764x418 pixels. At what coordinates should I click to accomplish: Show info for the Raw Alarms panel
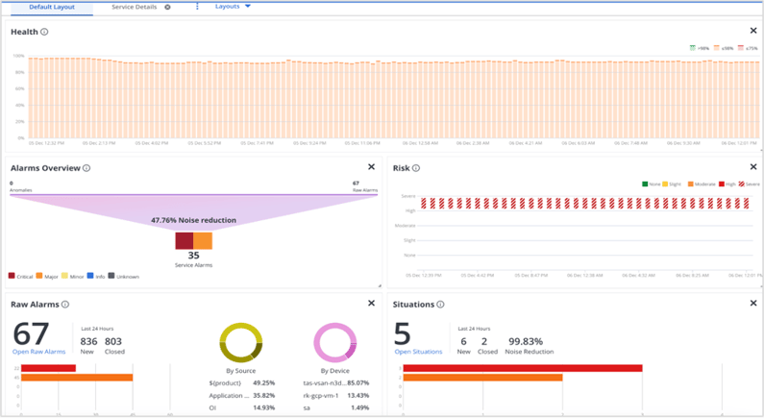pyautogui.click(x=65, y=305)
